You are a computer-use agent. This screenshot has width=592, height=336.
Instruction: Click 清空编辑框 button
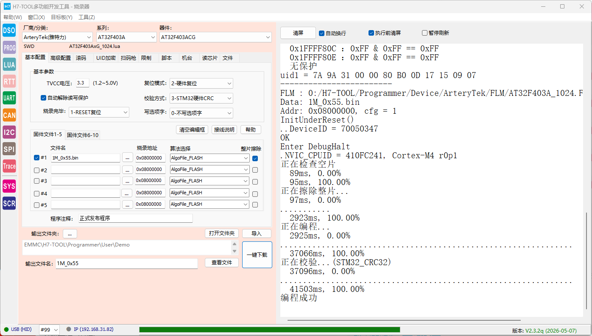pos(192,130)
